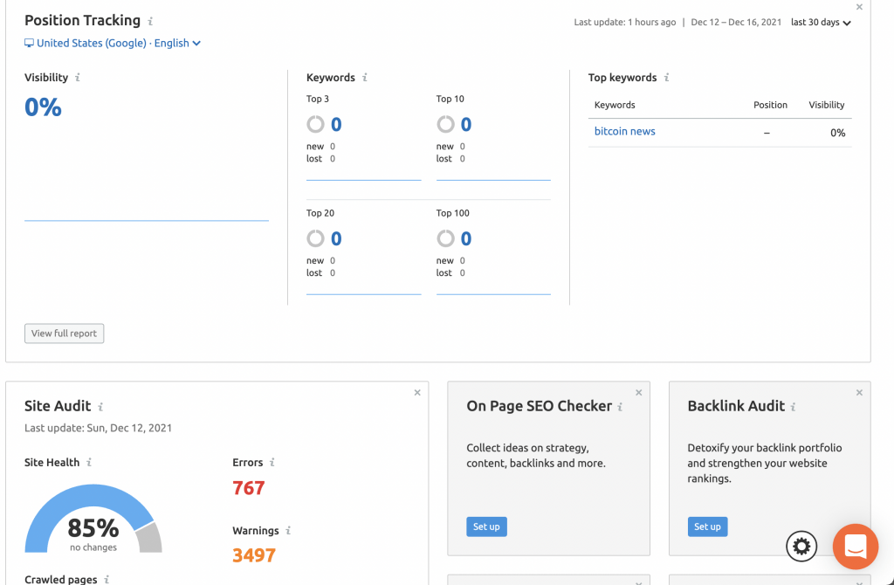Click the Visibility info icon
Screen dimensions: 894x585
pos(78,78)
